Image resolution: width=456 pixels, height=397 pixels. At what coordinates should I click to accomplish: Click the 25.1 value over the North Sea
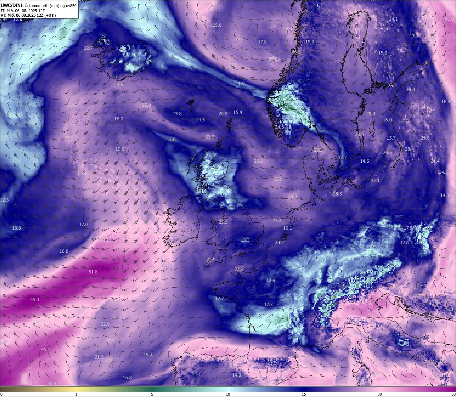258,161
